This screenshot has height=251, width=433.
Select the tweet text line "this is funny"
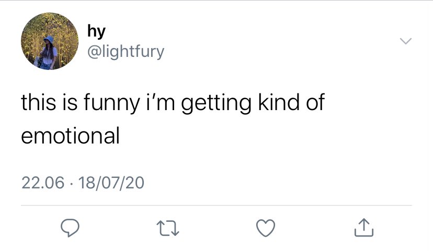pos(81,102)
